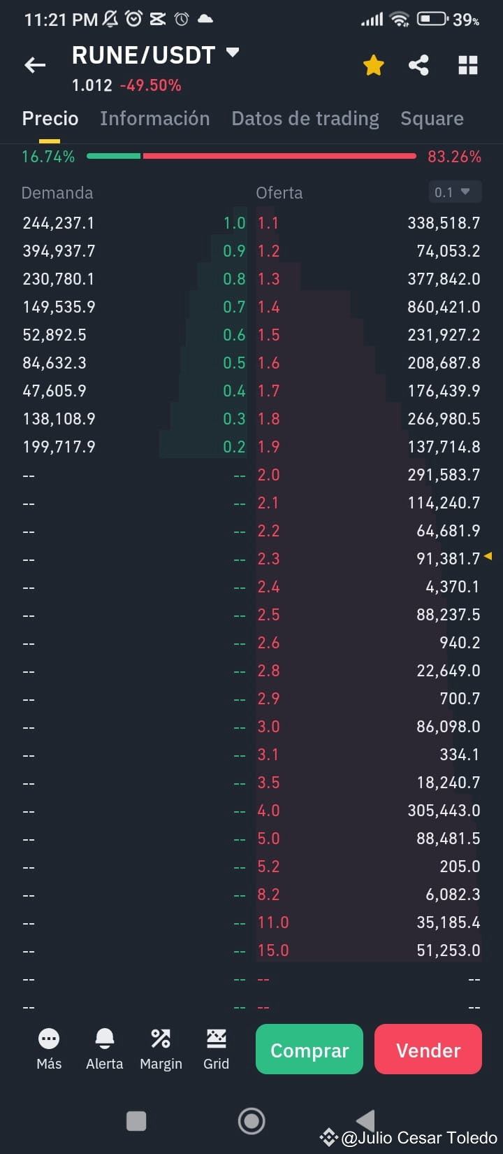Tap the Android back triangle button

pos(365,1121)
